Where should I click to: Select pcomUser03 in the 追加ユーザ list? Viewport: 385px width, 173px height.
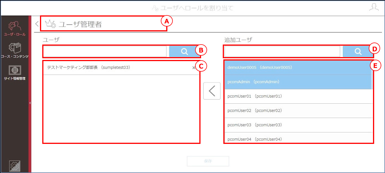tap(298, 125)
